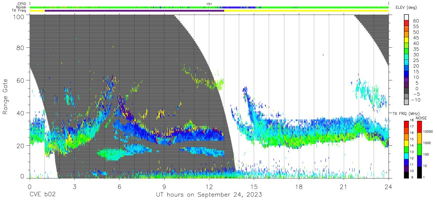The image size is (437, 202).
Task: Click the Noise row label
Action: click(x=21, y=7)
